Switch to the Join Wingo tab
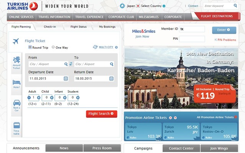 (x=219, y=148)
